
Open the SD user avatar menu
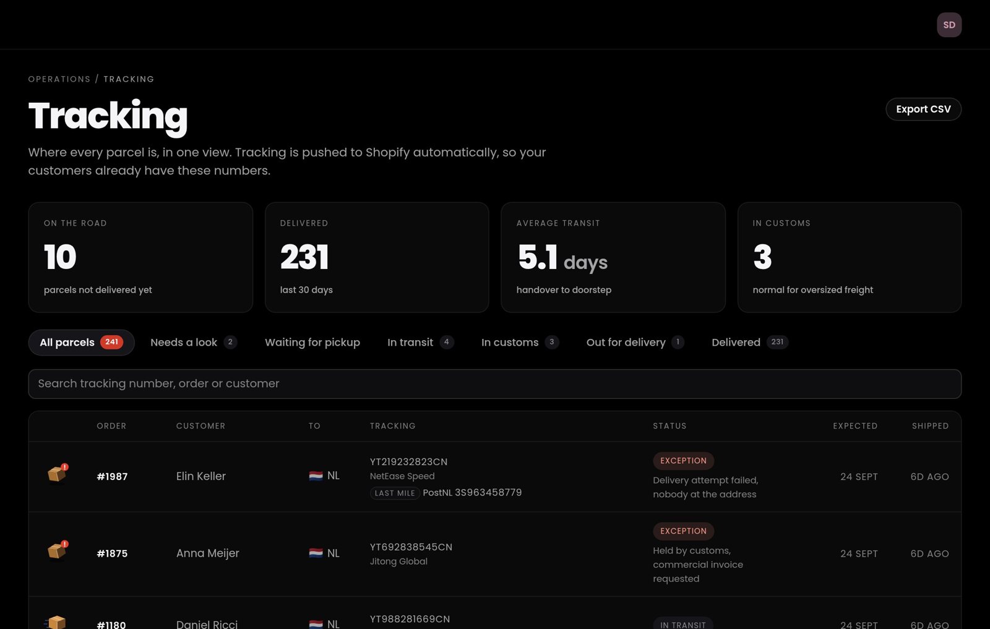(x=949, y=25)
